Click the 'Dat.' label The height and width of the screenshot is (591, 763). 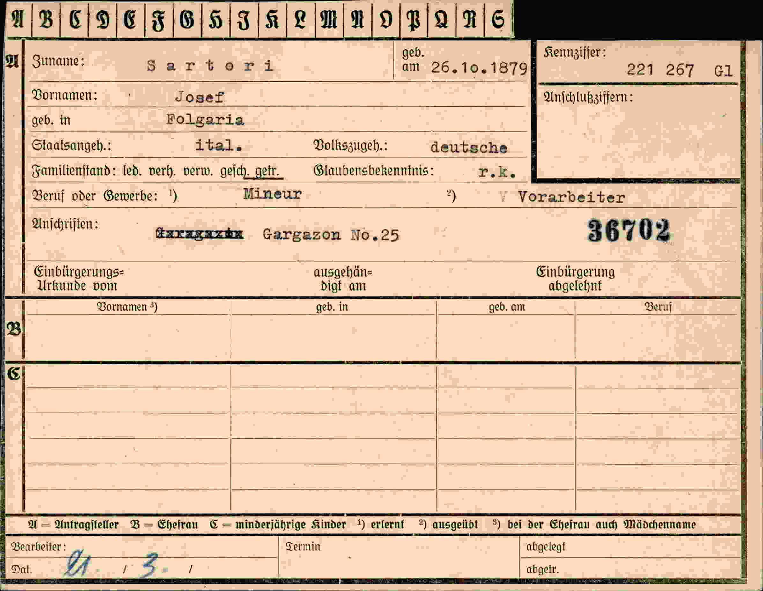(x=22, y=570)
